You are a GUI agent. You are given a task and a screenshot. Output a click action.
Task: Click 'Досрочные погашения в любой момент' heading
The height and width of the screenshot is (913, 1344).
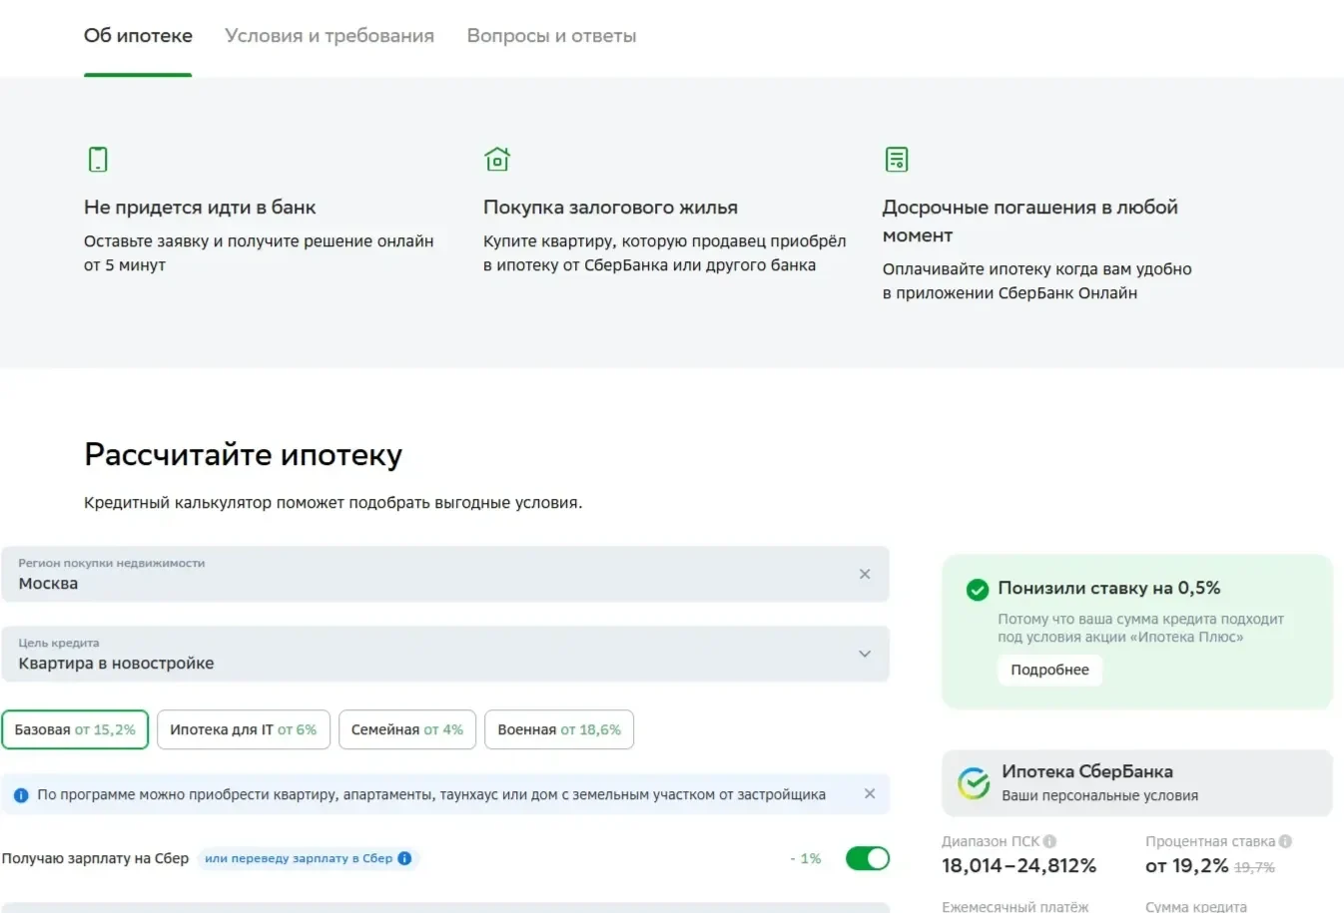coord(1029,222)
